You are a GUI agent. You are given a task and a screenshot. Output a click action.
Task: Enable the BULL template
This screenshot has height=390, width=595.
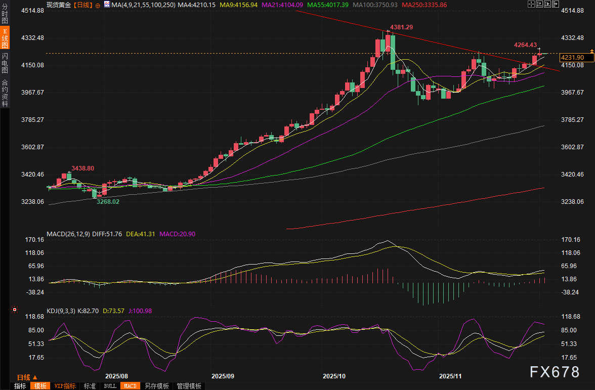pos(110,386)
